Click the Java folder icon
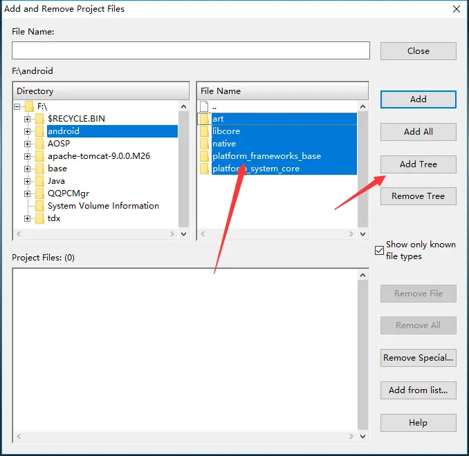 pyautogui.click(x=39, y=181)
